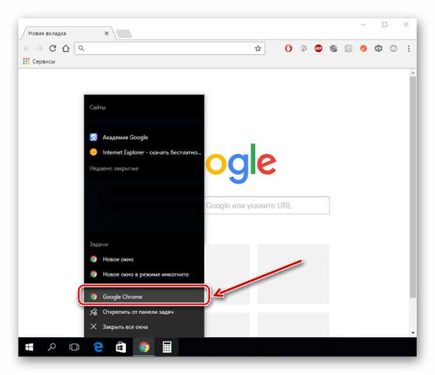Click the Google search box
Screen dimensions: 435x375
[x=267, y=205]
